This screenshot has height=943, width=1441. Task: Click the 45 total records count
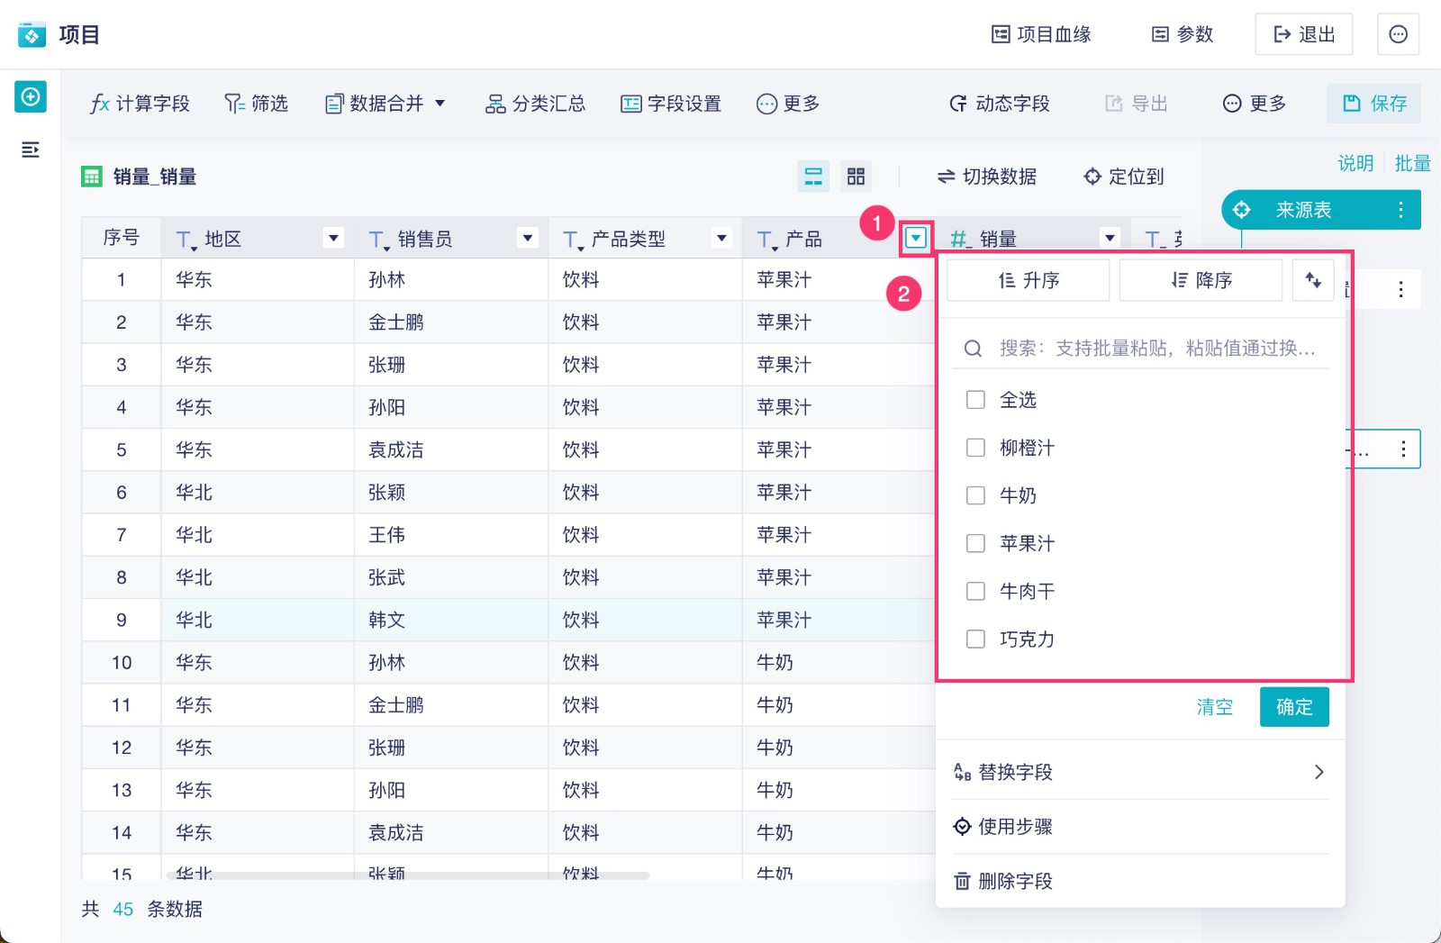pyautogui.click(x=123, y=909)
